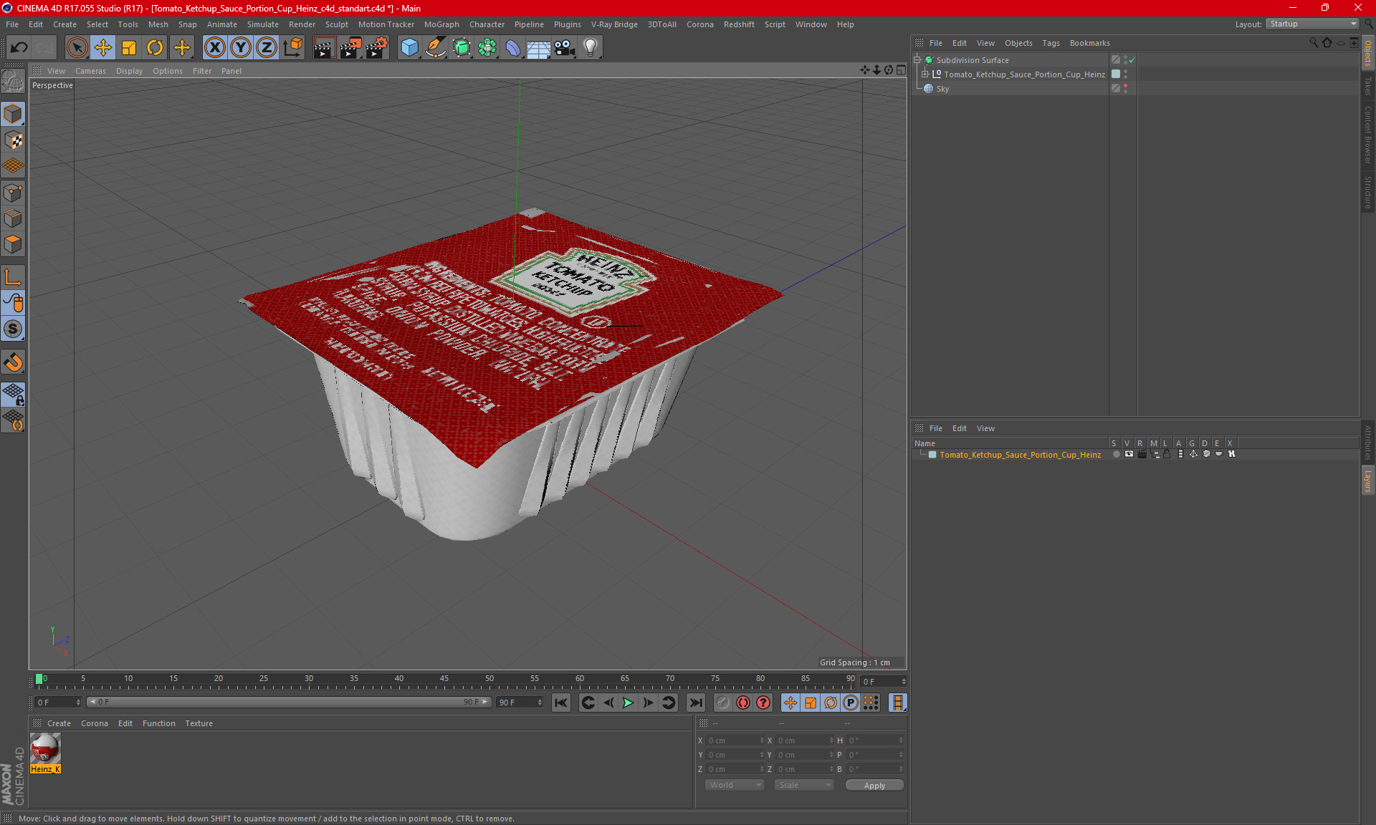Add a camera object
Image resolution: width=1376 pixels, height=825 pixels.
565,48
